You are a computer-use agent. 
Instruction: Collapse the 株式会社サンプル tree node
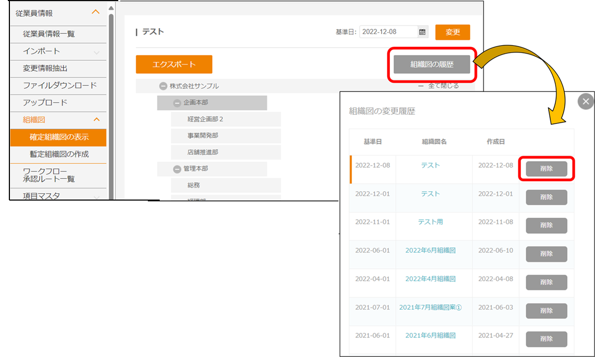[x=163, y=86]
